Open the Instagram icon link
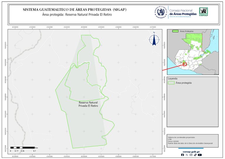225x159 pixels. (x=191, y=155)
